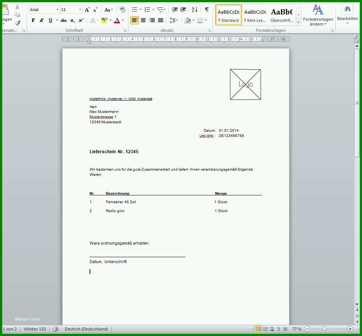362x336 pixels.
Task: Click the Format Painter brush icon
Action: pos(17,23)
